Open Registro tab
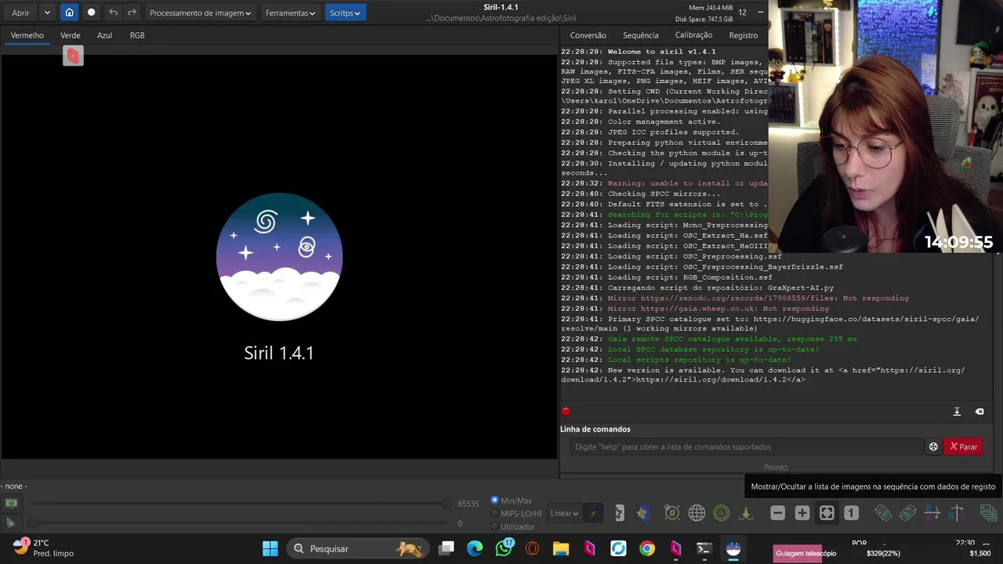Viewport: 1003px width, 564px height. (x=743, y=35)
